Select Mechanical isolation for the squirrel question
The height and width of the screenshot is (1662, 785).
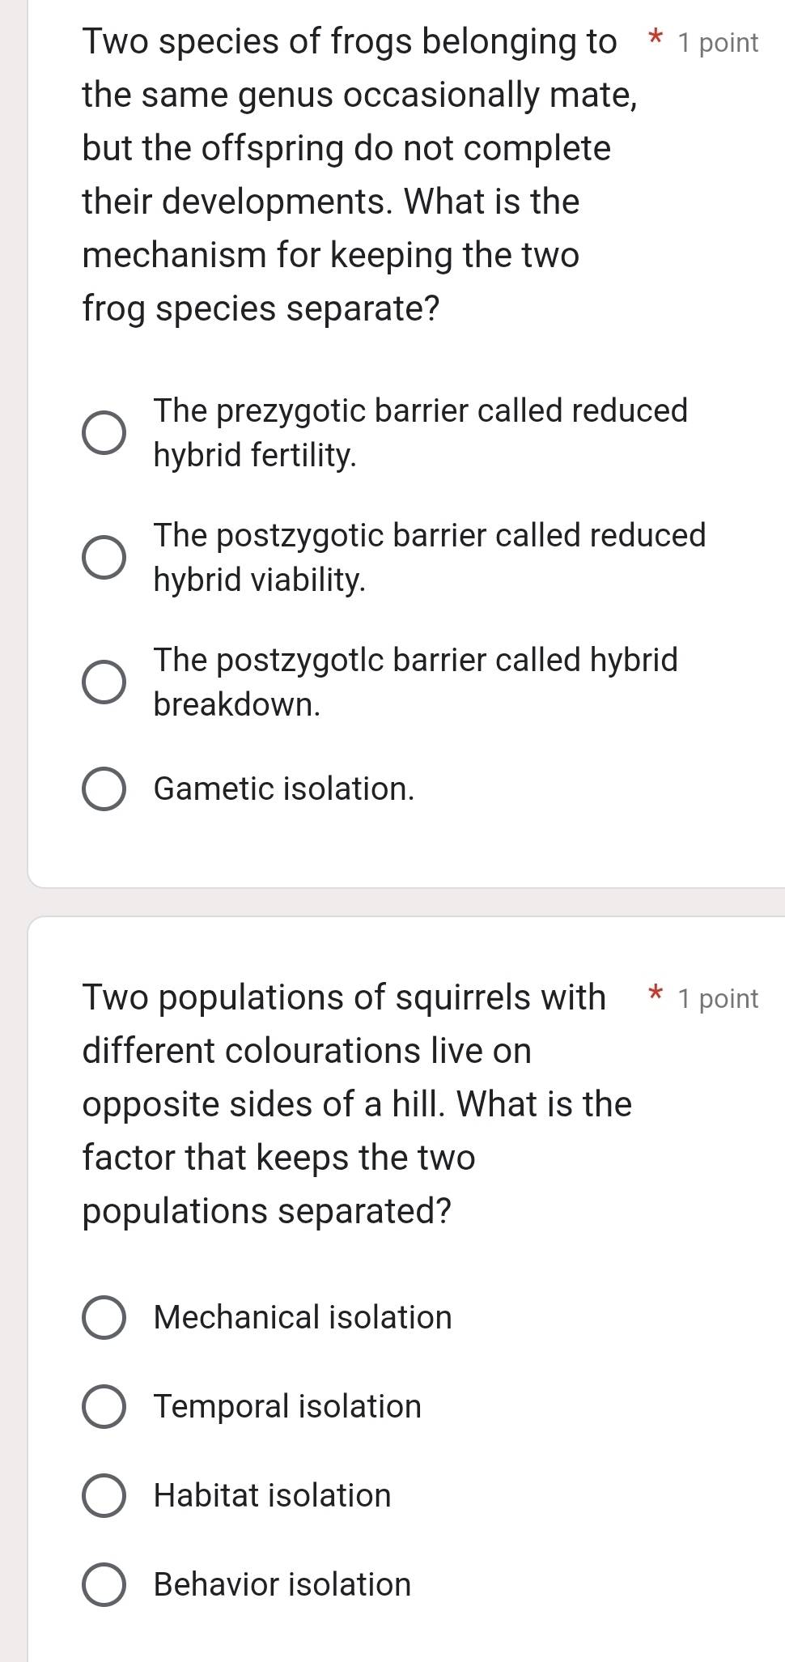(x=104, y=1316)
